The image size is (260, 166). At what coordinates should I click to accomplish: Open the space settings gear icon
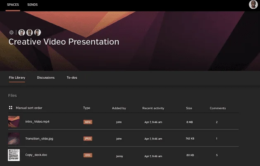click(11, 33)
